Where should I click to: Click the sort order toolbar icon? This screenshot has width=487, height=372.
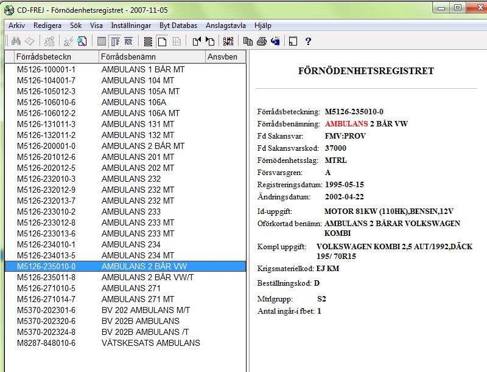pyautogui.click(x=228, y=41)
